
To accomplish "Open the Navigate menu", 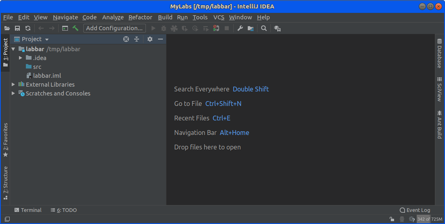I will pyautogui.click(x=65, y=17).
